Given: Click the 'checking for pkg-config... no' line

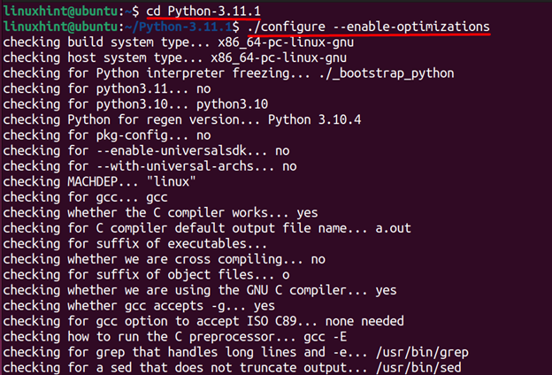Looking at the screenshot, I should click(x=107, y=135).
